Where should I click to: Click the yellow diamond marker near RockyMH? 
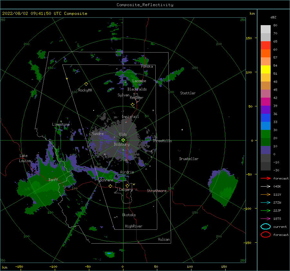[x=86, y=84]
